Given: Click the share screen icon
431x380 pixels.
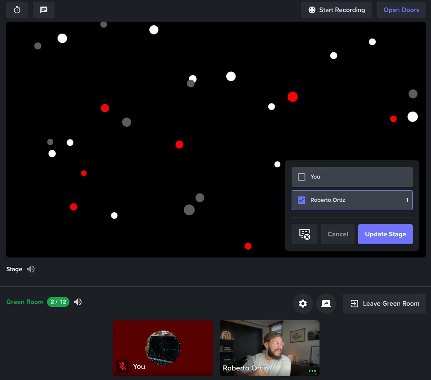Looking at the screenshot, I should click(x=326, y=304).
